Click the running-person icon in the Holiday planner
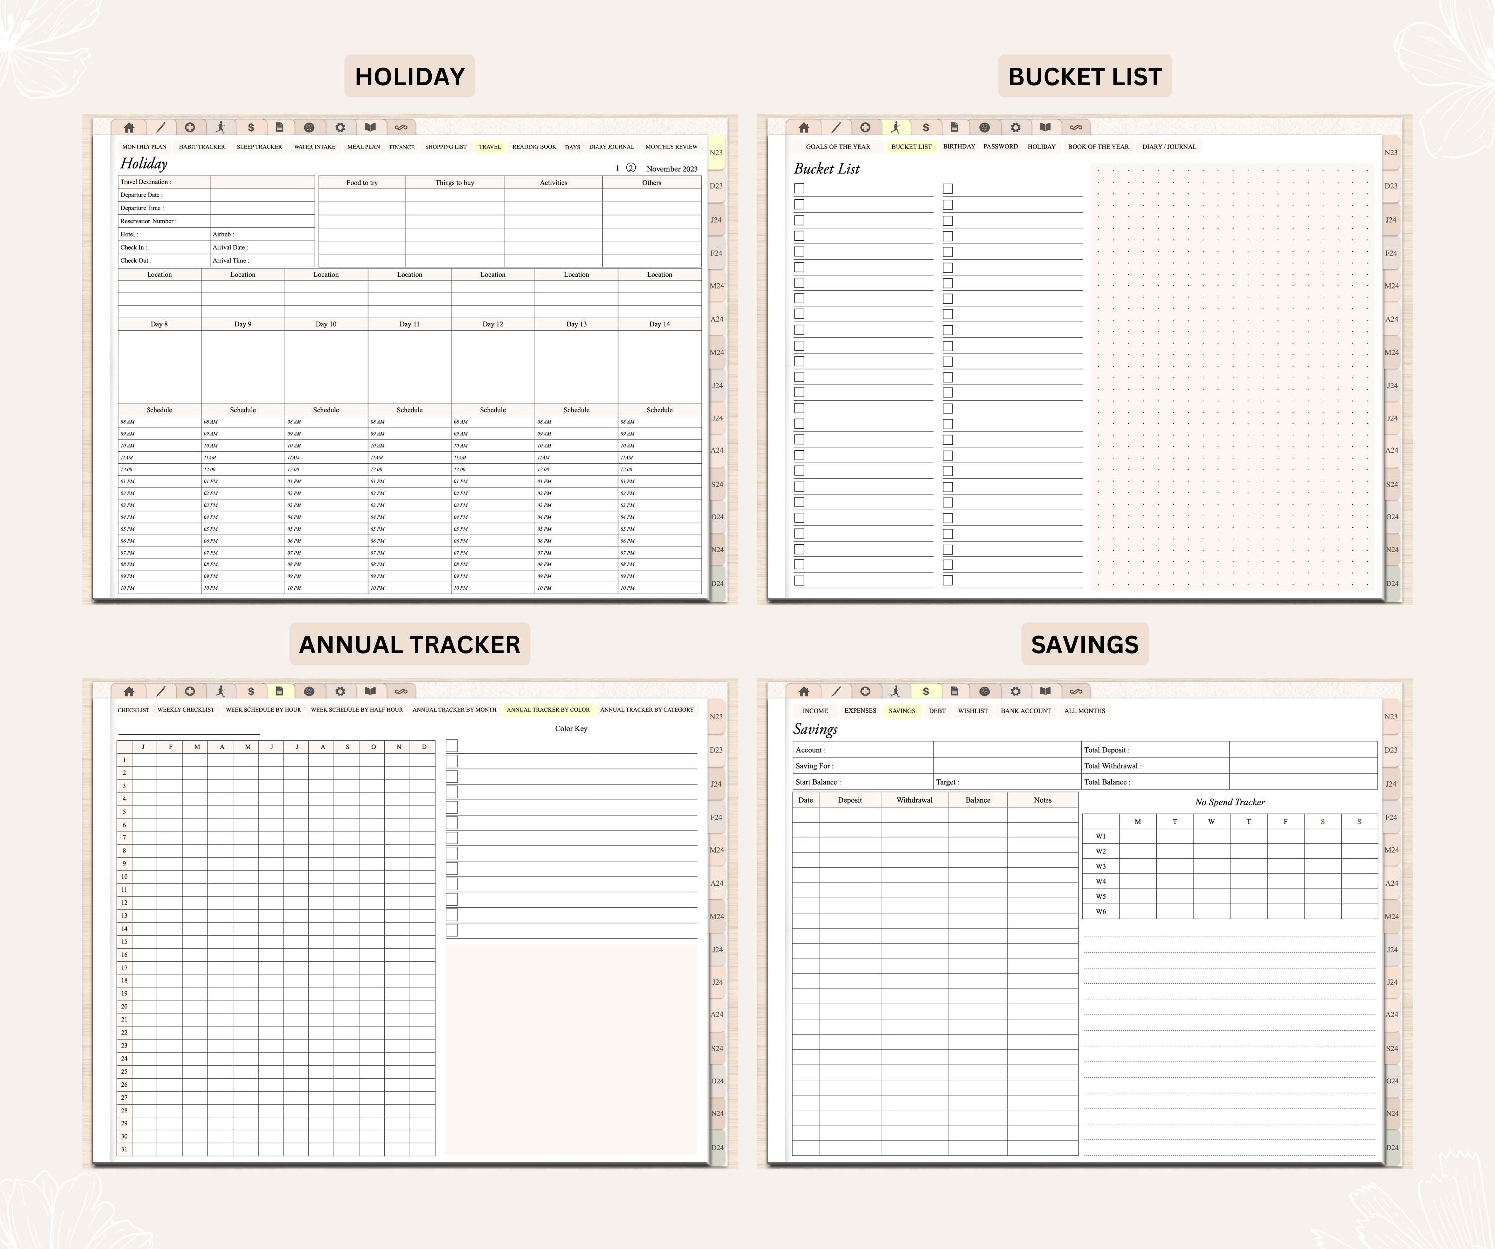Screen dimensions: 1495x1249 [221, 128]
